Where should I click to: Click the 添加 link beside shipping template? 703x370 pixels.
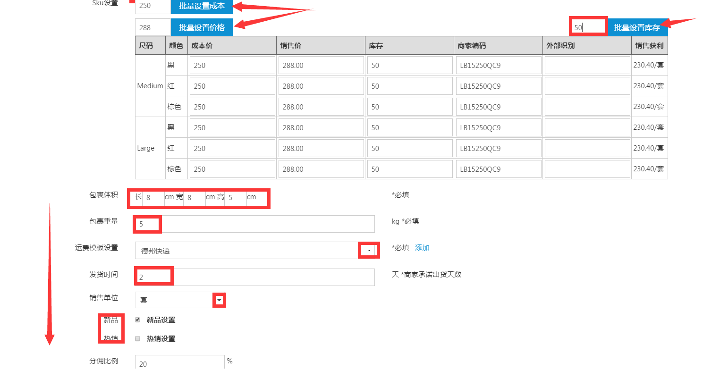click(422, 248)
